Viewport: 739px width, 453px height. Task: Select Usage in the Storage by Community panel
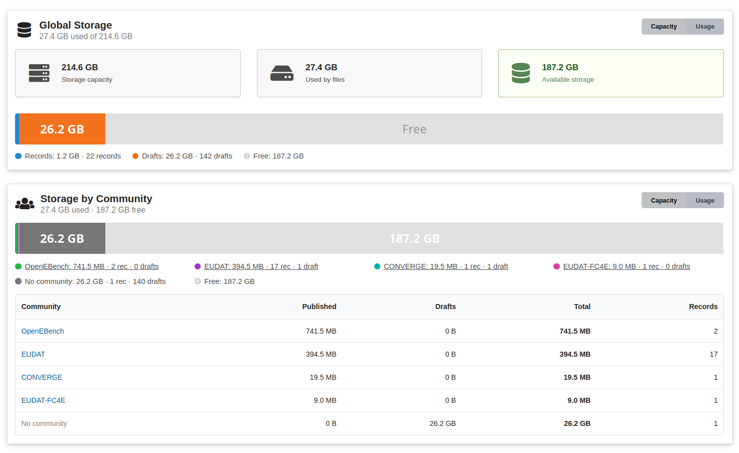point(705,200)
